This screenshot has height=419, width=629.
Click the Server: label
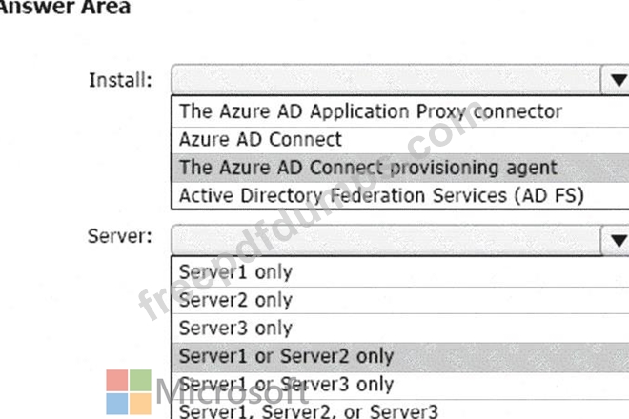(x=120, y=236)
